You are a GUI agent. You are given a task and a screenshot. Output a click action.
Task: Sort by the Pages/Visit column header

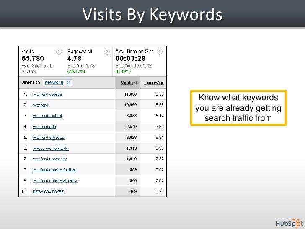[153, 83]
